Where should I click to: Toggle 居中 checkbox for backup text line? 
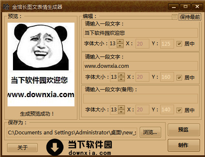point(179,110)
